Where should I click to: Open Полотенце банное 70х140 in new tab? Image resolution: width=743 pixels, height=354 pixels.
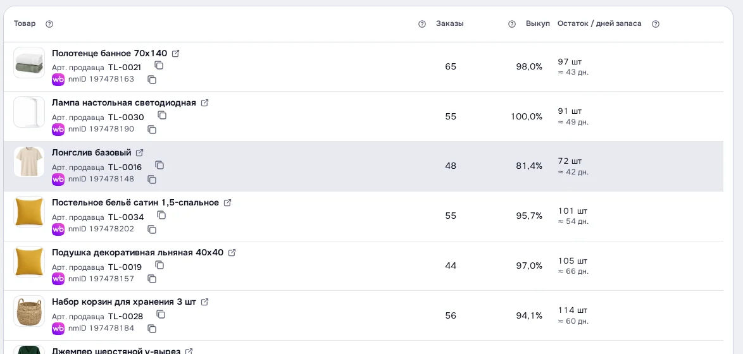pyautogui.click(x=175, y=54)
